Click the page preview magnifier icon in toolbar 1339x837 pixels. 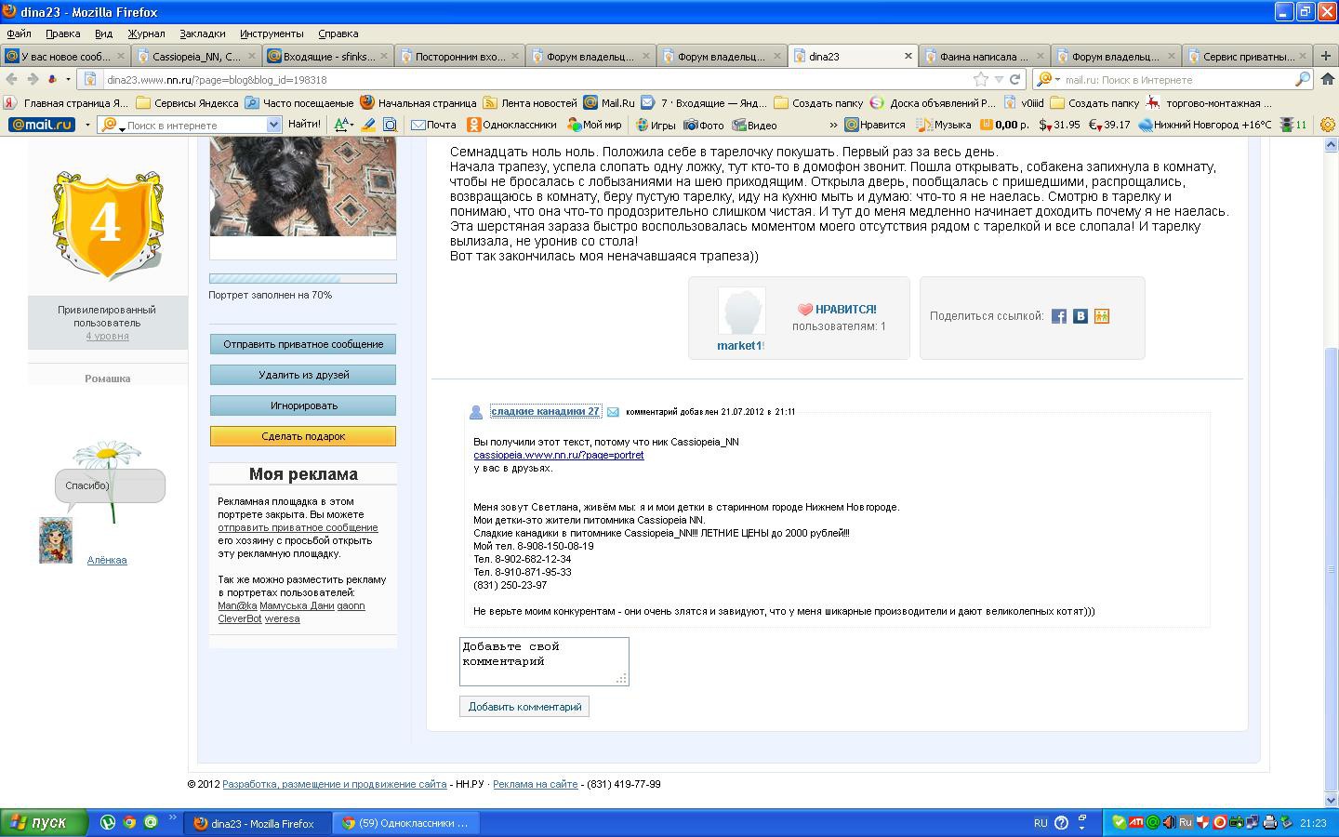click(x=391, y=125)
